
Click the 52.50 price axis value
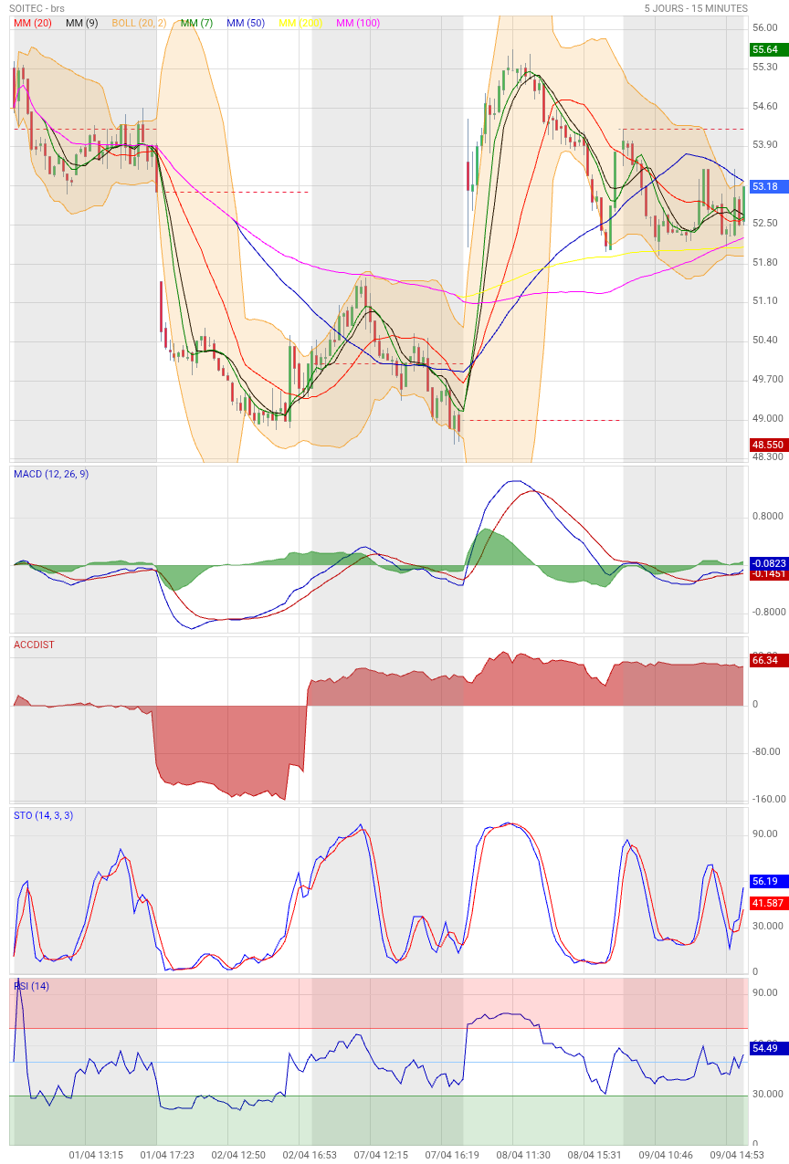765,224
